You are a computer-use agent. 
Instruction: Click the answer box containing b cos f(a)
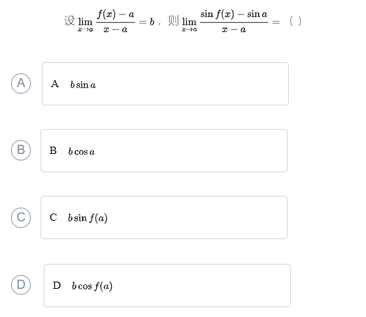(x=167, y=286)
